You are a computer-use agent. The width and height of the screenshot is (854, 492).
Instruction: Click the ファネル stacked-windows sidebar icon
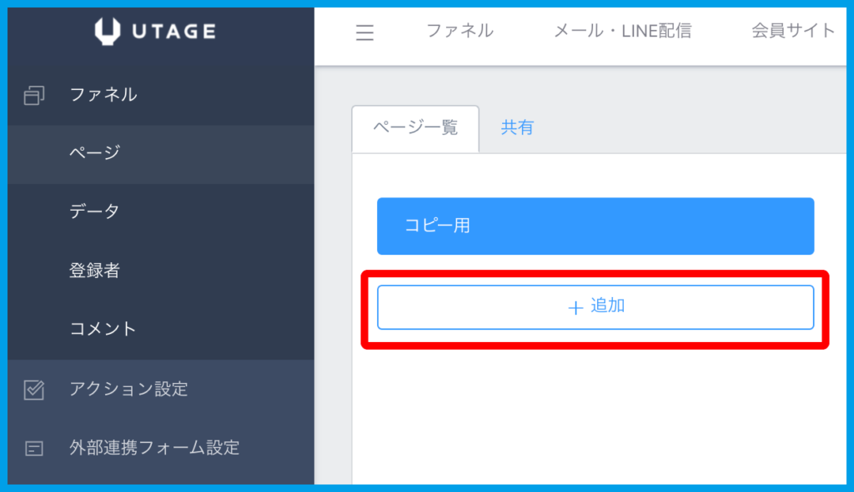(x=34, y=96)
